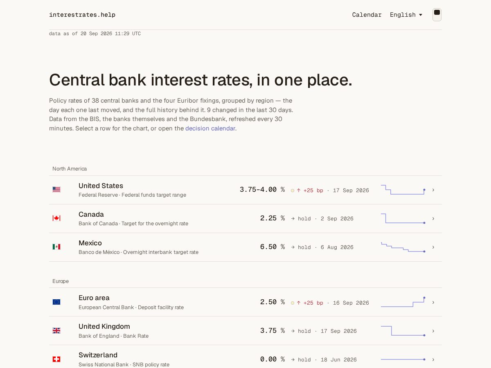Open the Calendar page from the header
The image size is (491, 368).
(367, 15)
